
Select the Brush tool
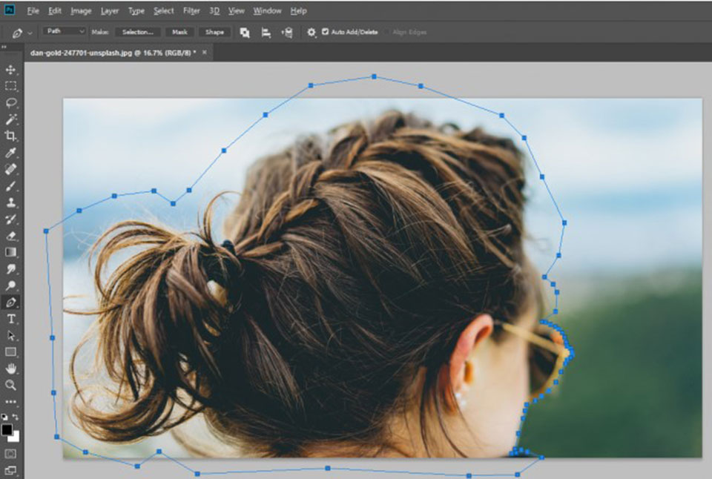point(10,185)
